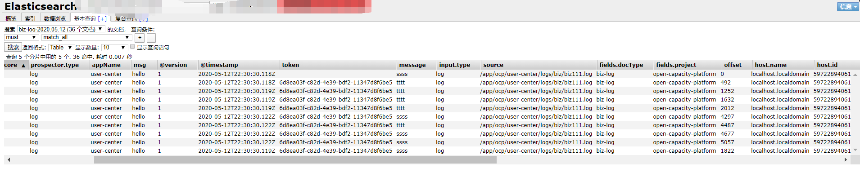The image size is (860, 177).
Task: Open the 概览 overview tab
Action: 11,18
